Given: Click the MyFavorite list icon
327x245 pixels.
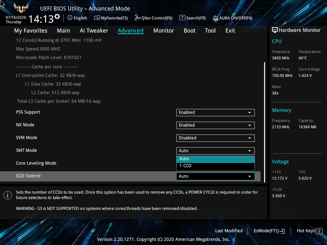Looking at the screenshot, I should 97,18.
